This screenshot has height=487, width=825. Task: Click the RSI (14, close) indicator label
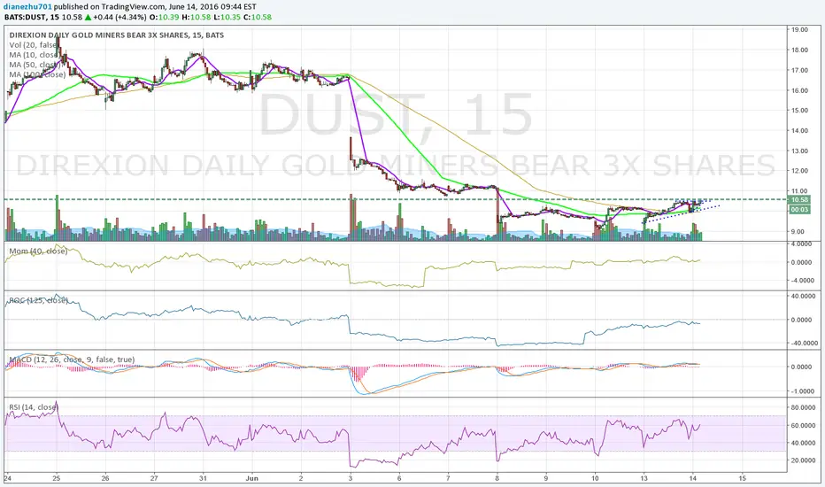pyautogui.click(x=33, y=407)
